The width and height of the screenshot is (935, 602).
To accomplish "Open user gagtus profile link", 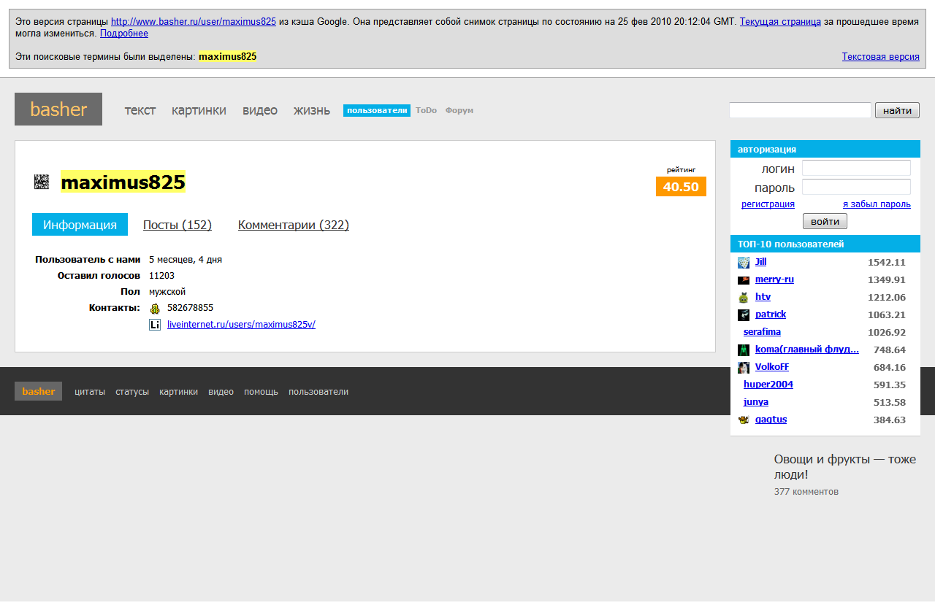I will [771, 420].
